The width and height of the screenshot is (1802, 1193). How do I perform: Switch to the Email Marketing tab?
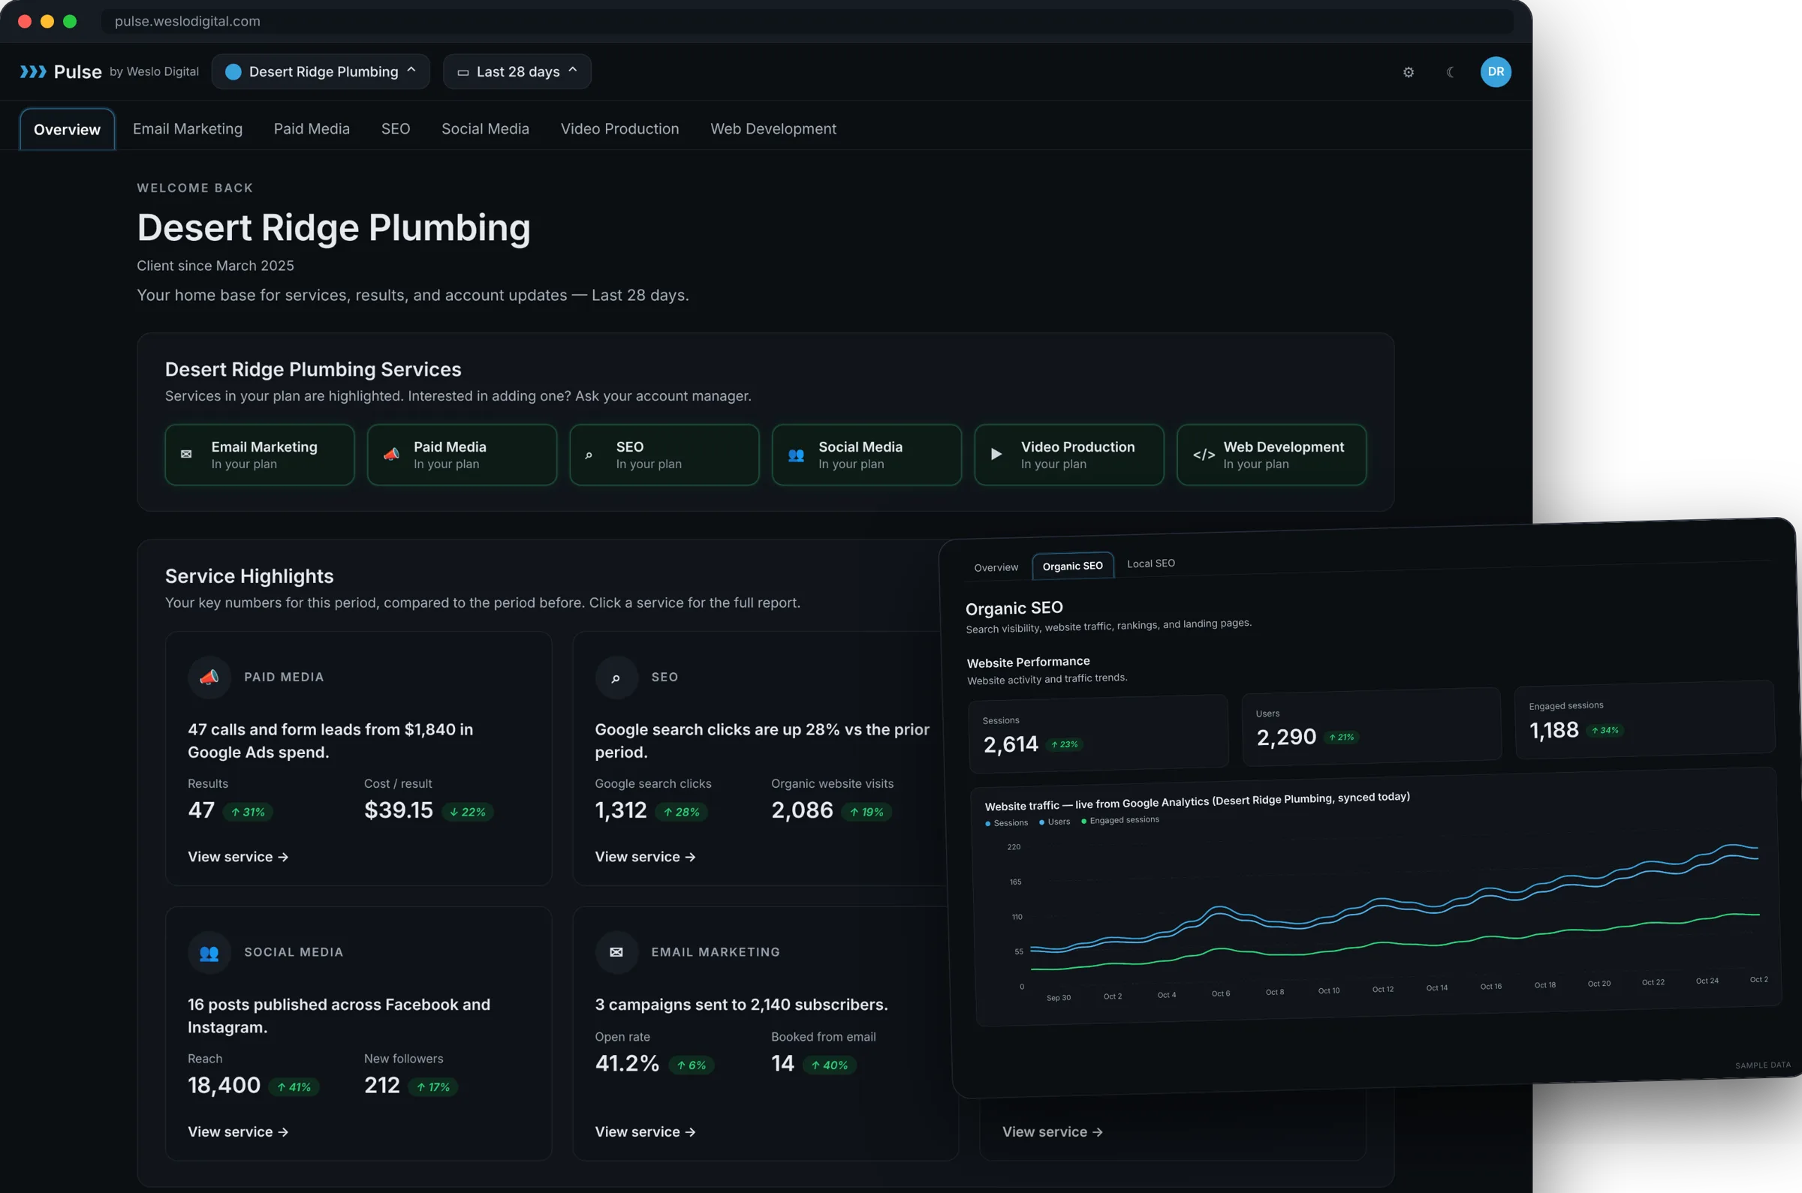pos(187,128)
